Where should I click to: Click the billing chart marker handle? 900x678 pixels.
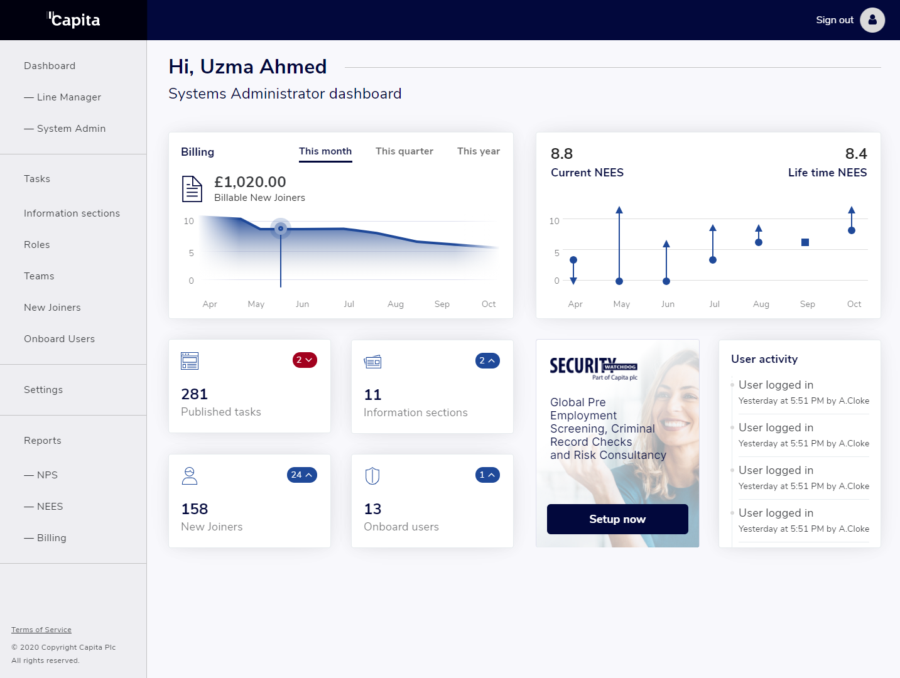pos(281,229)
